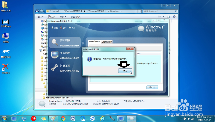
Task: Open the 组织 dropdown in Explorer toolbar
Action: pos(40,17)
